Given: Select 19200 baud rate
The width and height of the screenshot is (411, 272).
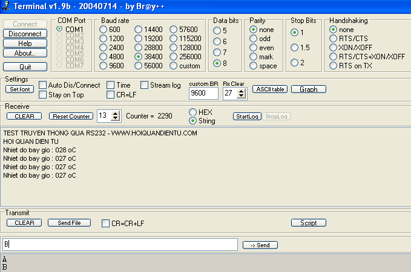Looking at the screenshot, I should pyautogui.click(x=139, y=39).
